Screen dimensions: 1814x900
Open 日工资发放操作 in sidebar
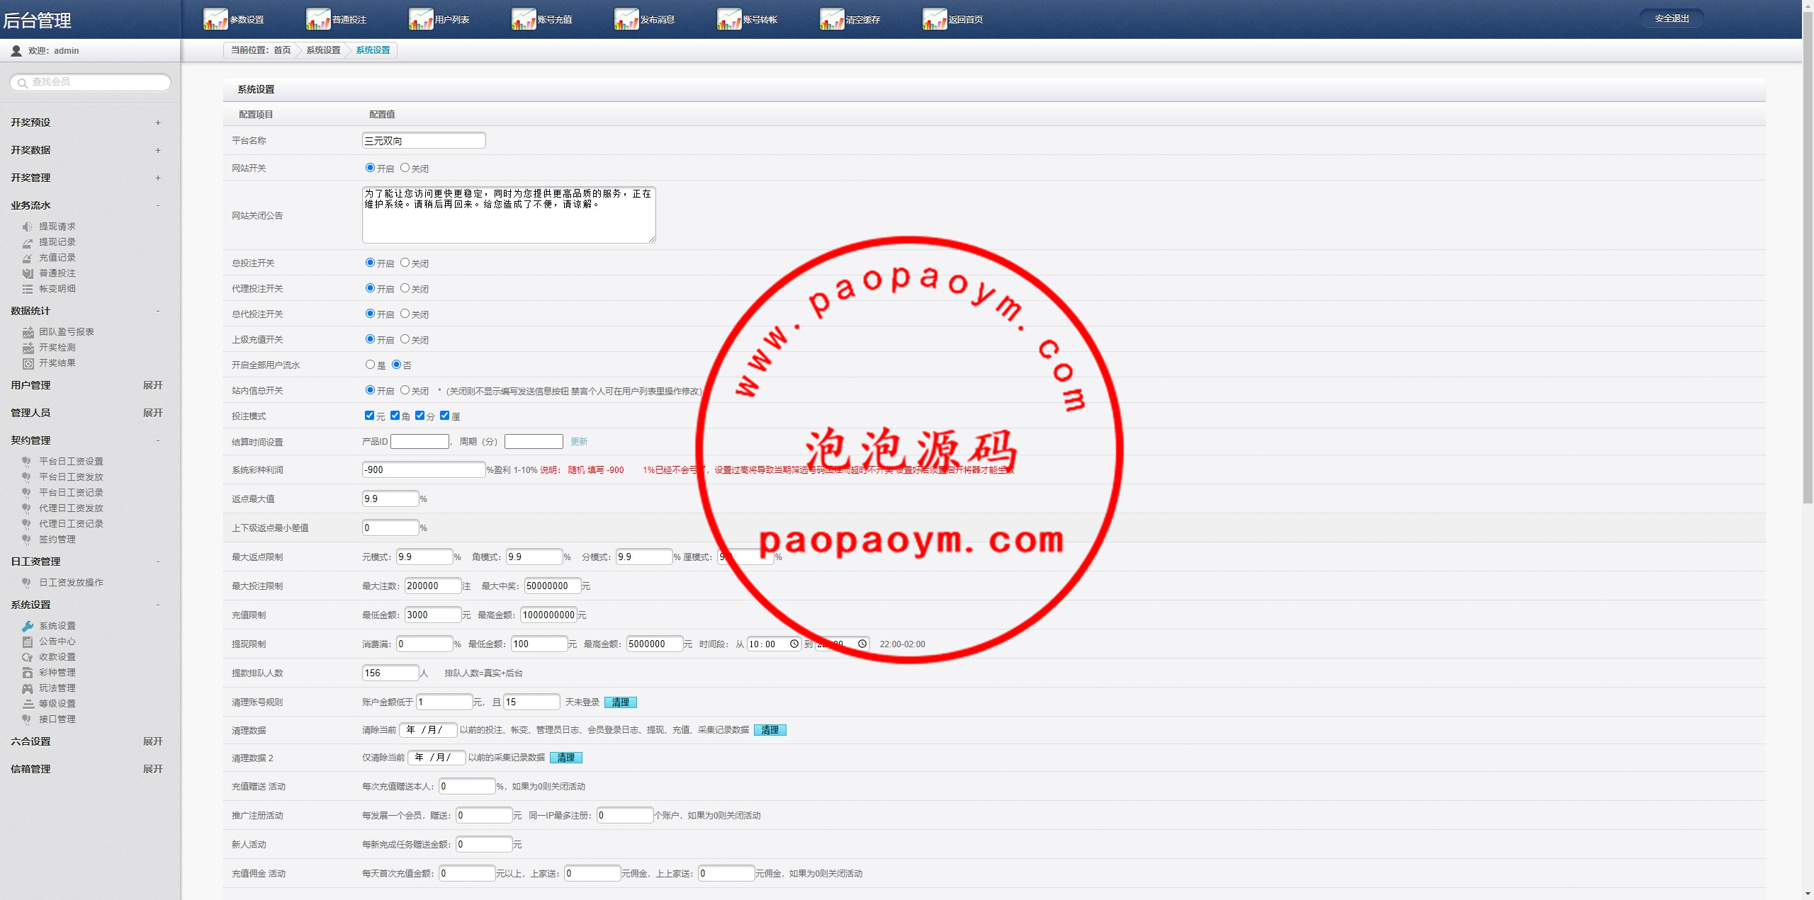point(71,583)
